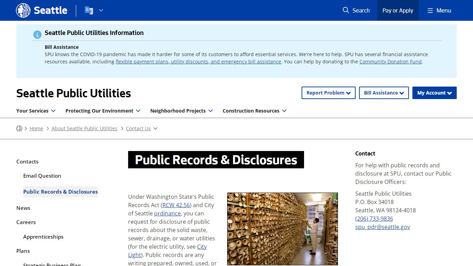Click the City of Seattle logo
Image resolution: width=473 pixels, height=266 pixels.
[x=42, y=10]
